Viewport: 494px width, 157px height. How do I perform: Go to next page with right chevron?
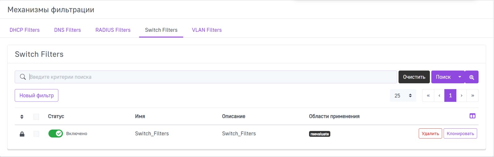[x=462, y=96]
